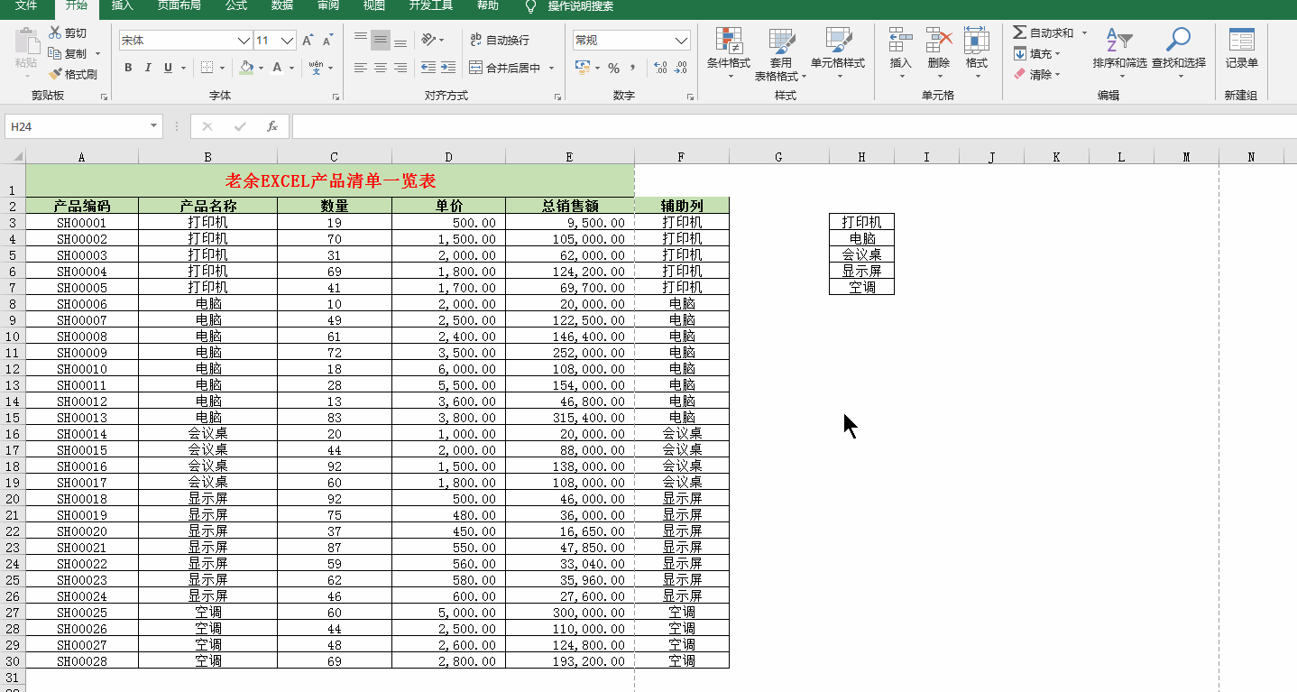
Task: Click the cell borders icon
Action: (x=207, y=68)
